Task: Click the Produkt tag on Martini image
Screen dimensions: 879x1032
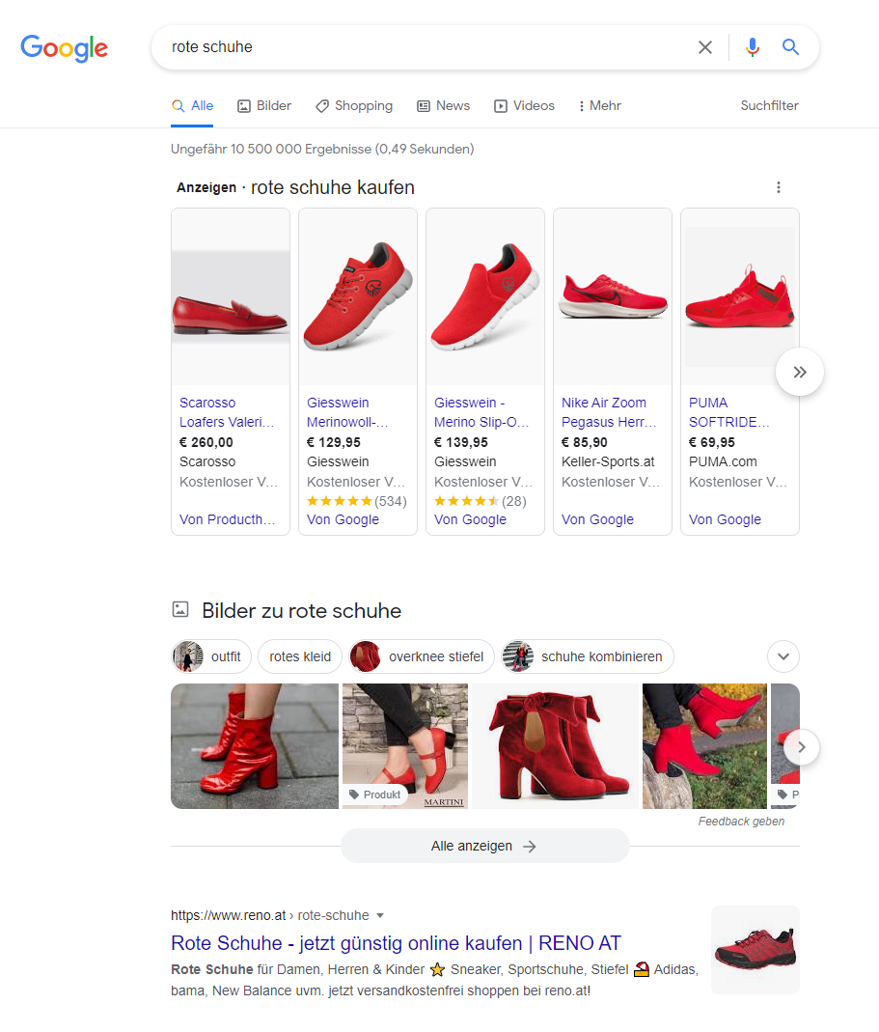Action: point(375,795)
